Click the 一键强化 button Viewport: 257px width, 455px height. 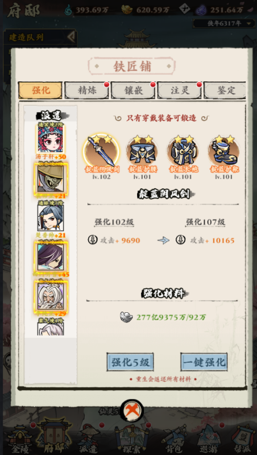coord(204,362)
